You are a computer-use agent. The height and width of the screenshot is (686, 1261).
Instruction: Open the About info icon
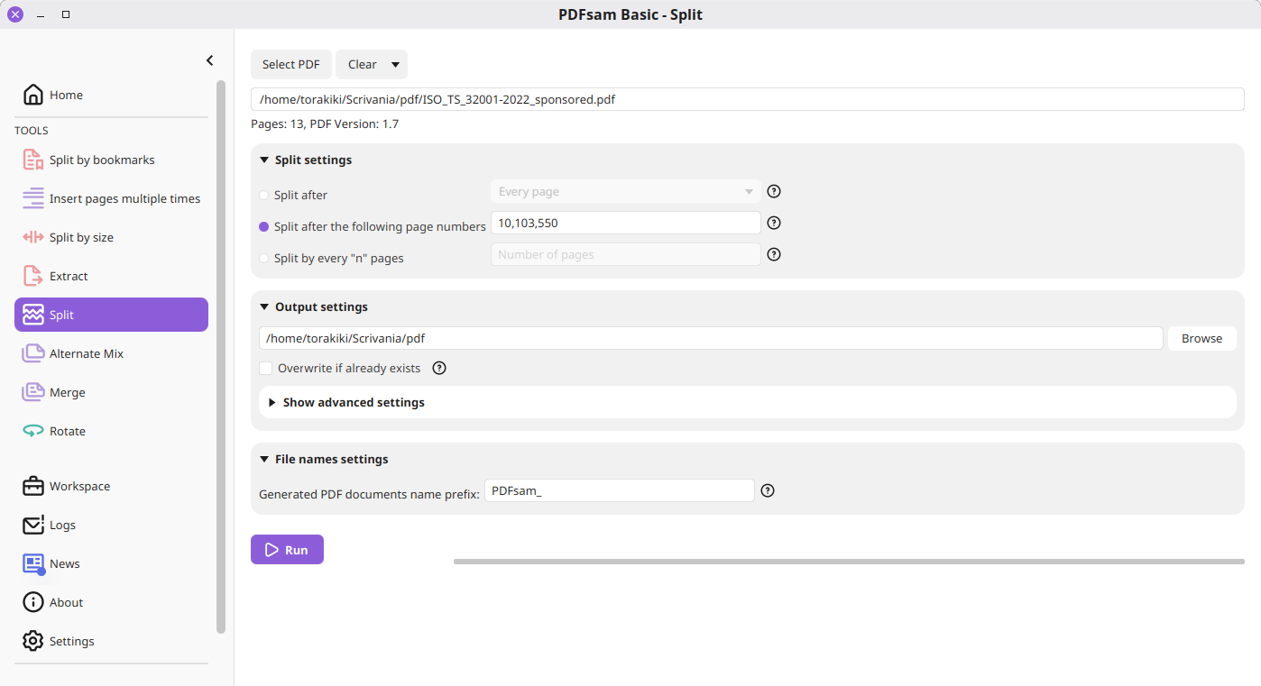click(33, 602)
